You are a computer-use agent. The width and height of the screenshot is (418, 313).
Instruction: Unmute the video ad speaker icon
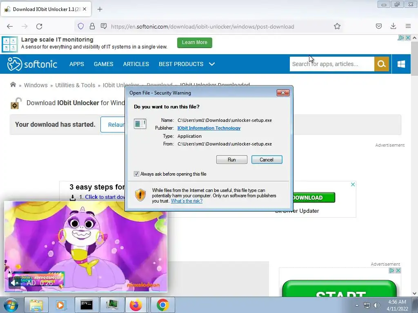click(14, 282)
